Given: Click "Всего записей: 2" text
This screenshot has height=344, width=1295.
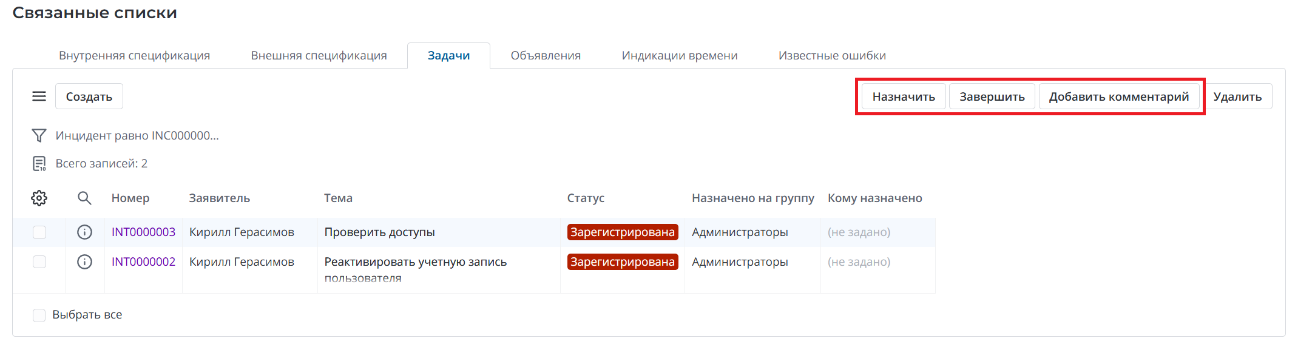Looking at the screenshot, I should 101,164.
